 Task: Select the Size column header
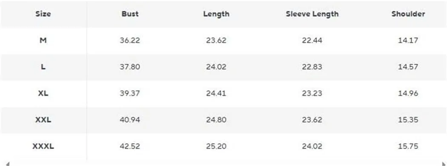pyautogui.click(x=43, y=14)
